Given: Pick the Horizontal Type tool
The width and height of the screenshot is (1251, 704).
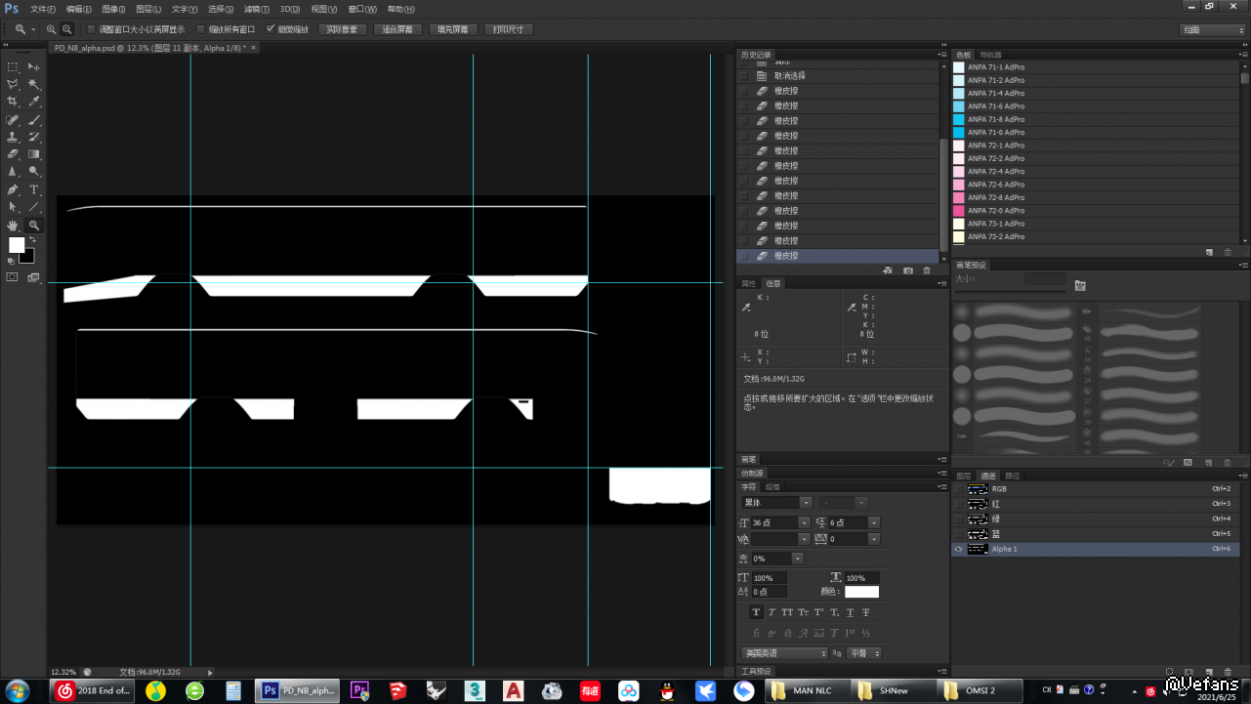Looking at the screenshot, I should tap(34, 189).
